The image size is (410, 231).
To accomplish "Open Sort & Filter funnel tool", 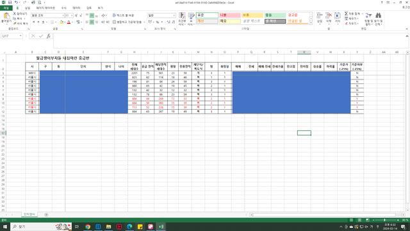I will [369, 19].
